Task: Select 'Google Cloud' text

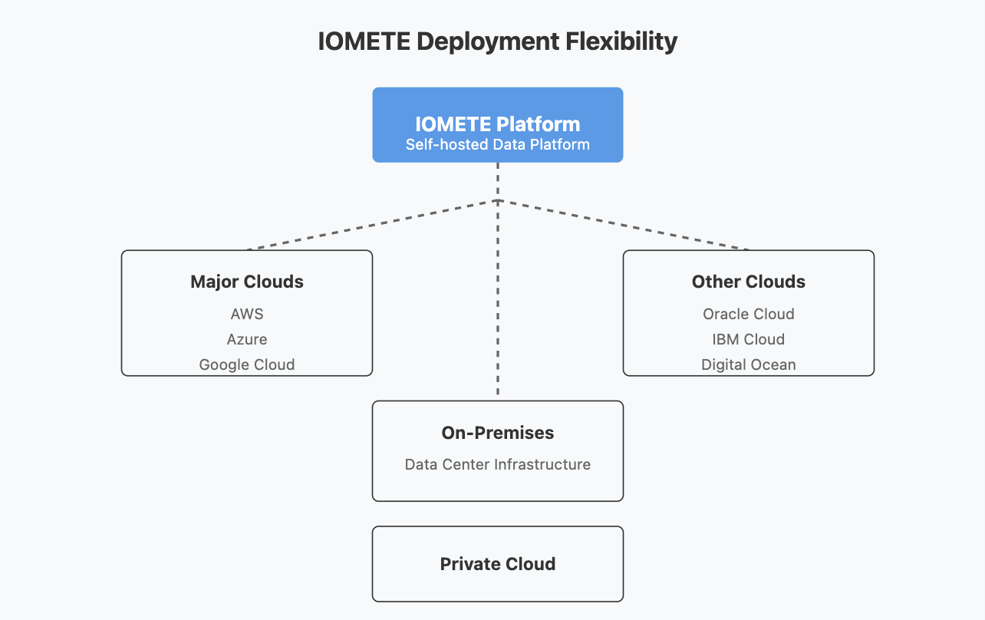Action: click(x=247, y=364)
